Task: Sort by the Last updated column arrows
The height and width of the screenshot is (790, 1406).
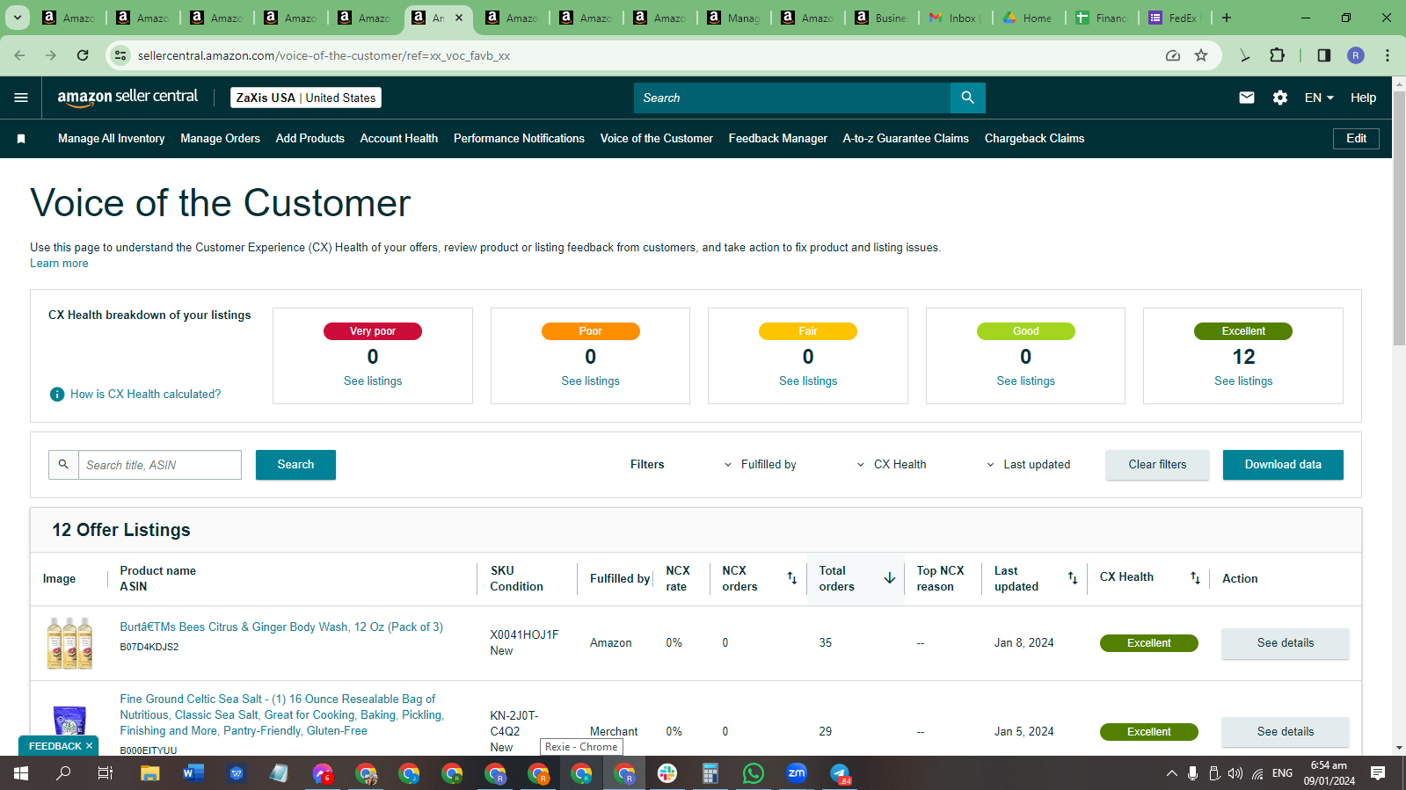Action: pyautogui.click(x=1073, y=578)
